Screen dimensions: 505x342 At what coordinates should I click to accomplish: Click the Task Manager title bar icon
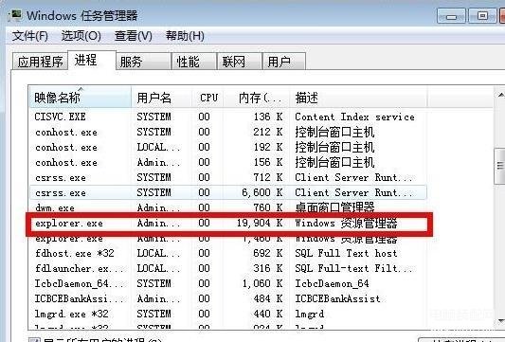pyautogui.click(x=15, y=15)
